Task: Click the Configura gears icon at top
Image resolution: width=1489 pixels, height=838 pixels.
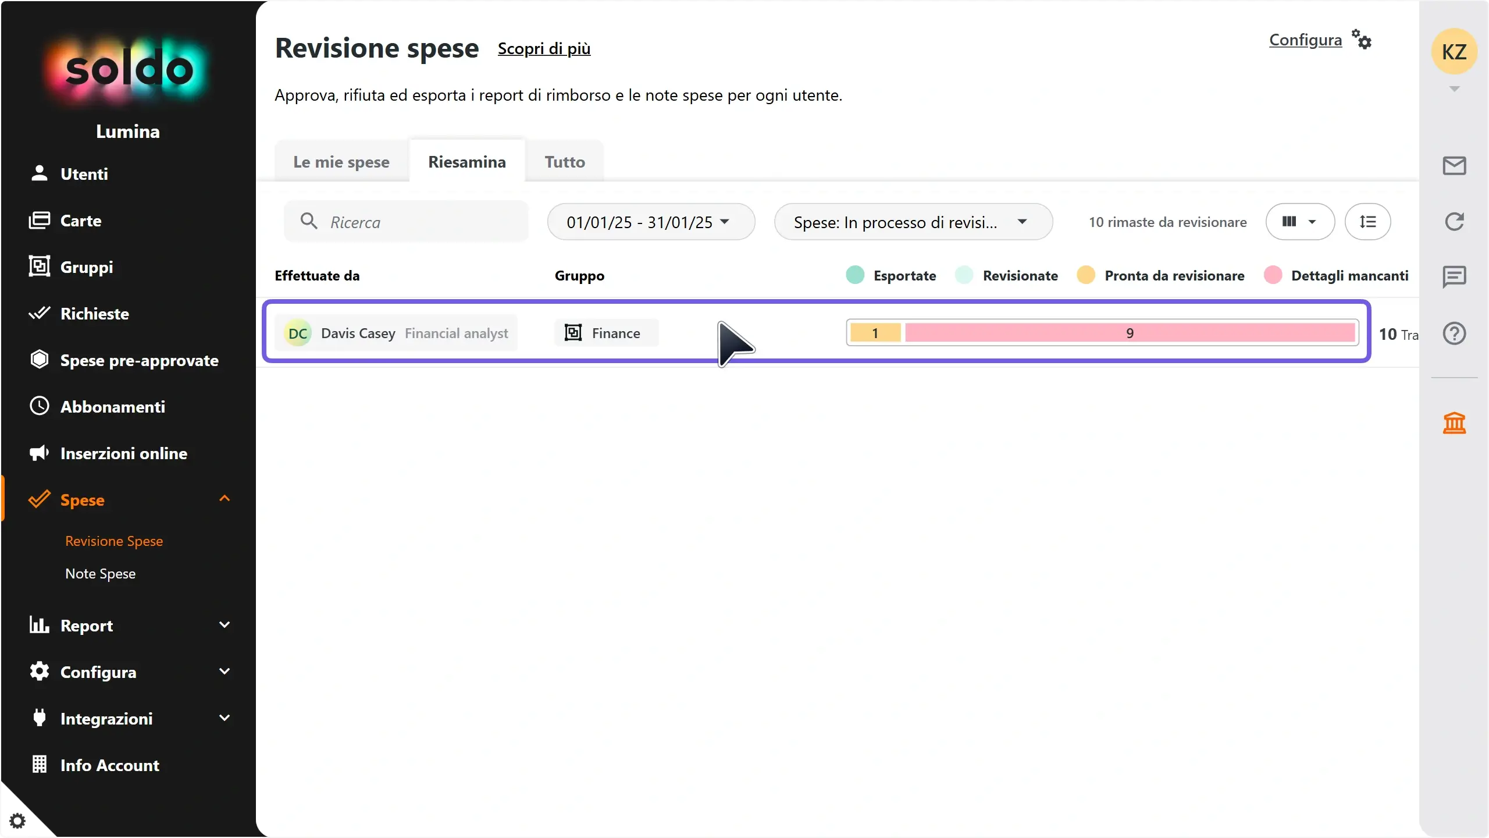Action: 1362,40
